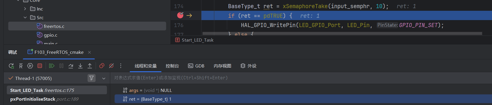
Task: Click pdTRUE in the if condition
Action: 273,16
